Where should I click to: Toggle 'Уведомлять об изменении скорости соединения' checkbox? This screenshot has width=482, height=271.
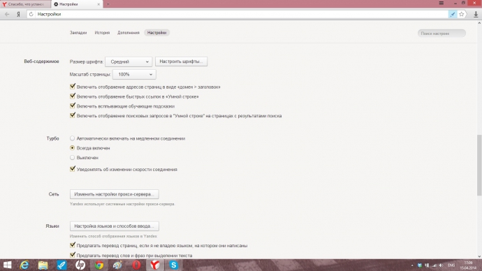tap(73, 169)
